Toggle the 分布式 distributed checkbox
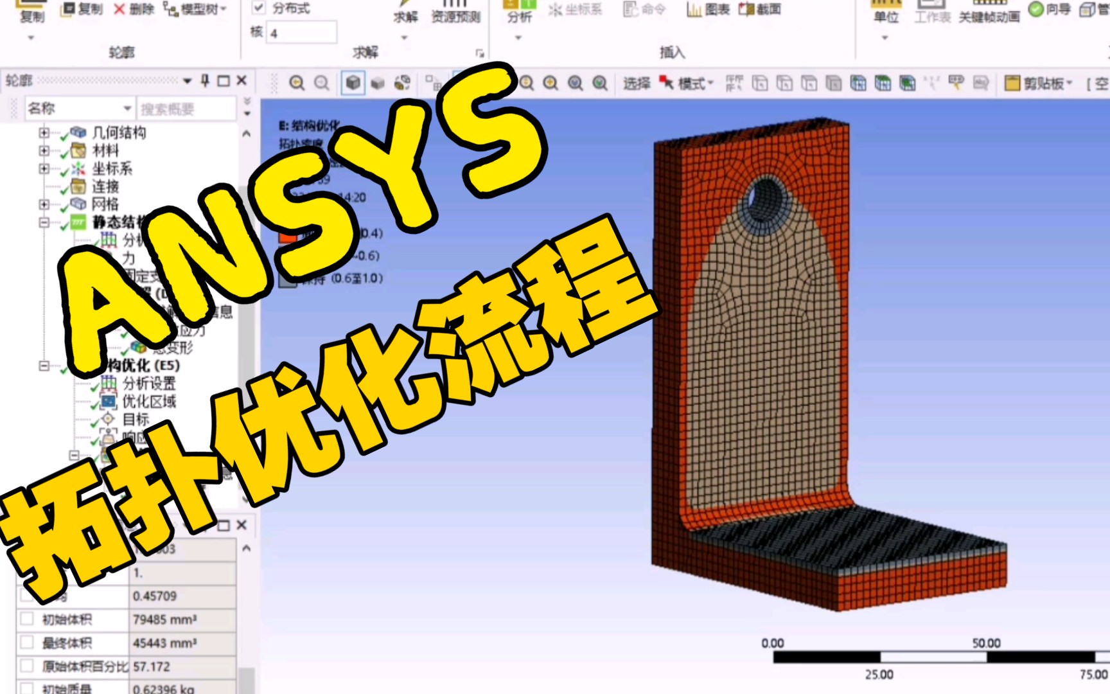 pos(258,8)
